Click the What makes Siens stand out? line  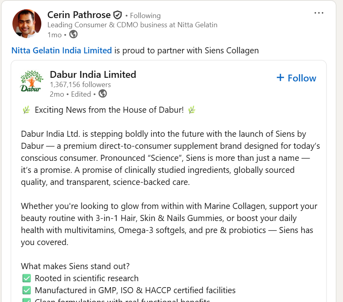point(75,266)
